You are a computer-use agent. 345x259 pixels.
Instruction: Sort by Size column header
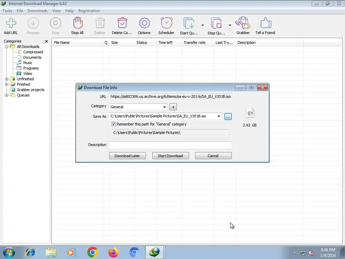pos(122,42)
